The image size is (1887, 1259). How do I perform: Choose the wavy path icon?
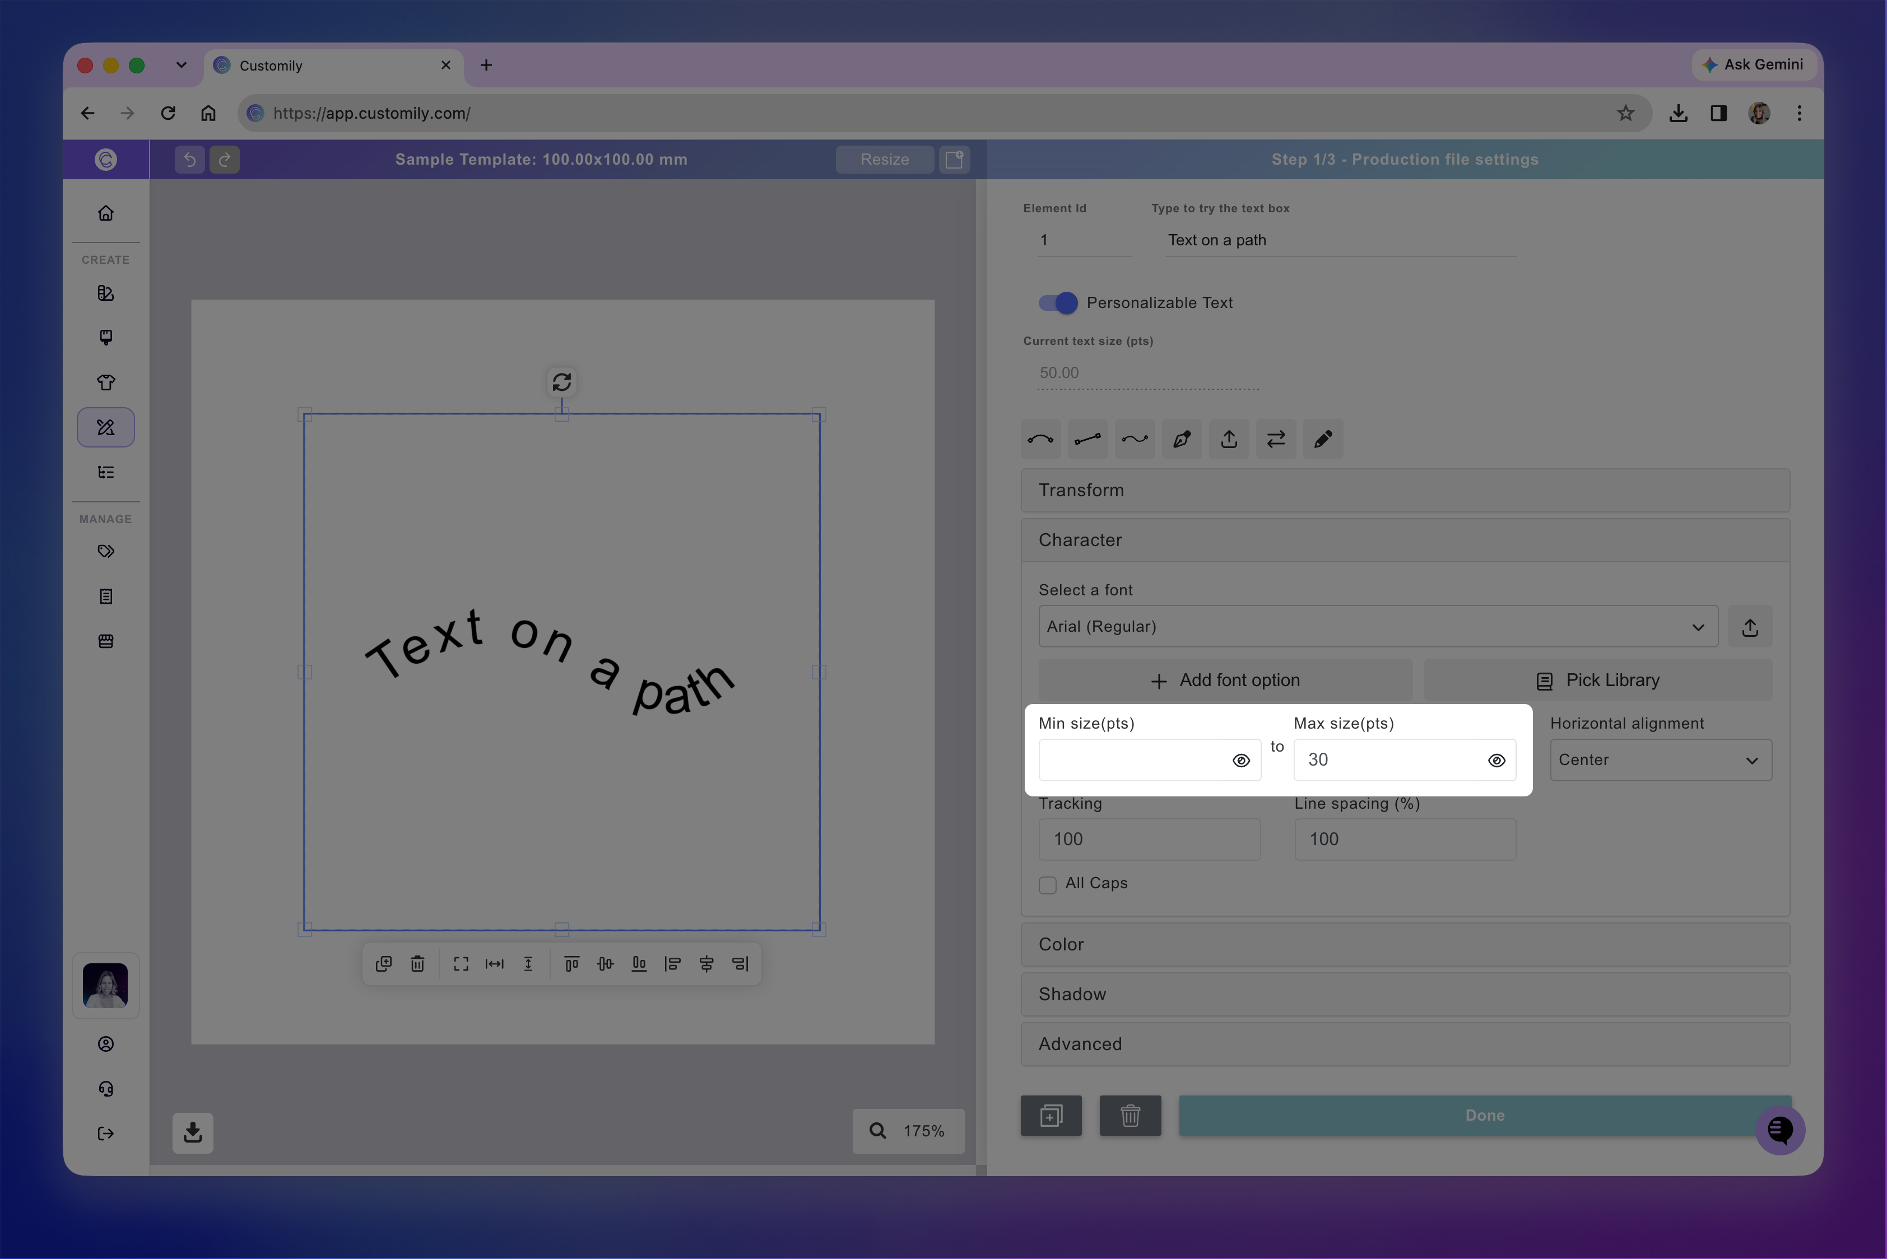pos(1135,439)
